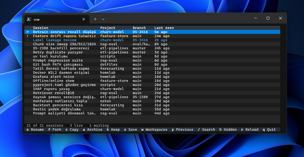Click the '-' marker on Label leakage row
Screen dimensions: 304x157
[x=28, y=40]
